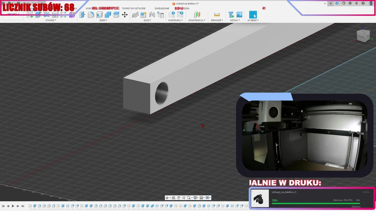Click the configuration table icon in KONFIGURUJ

[180, 15]
